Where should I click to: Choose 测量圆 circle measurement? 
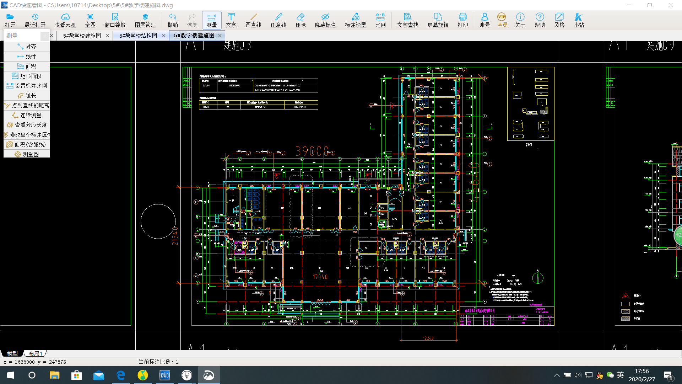tap(27, 154)
